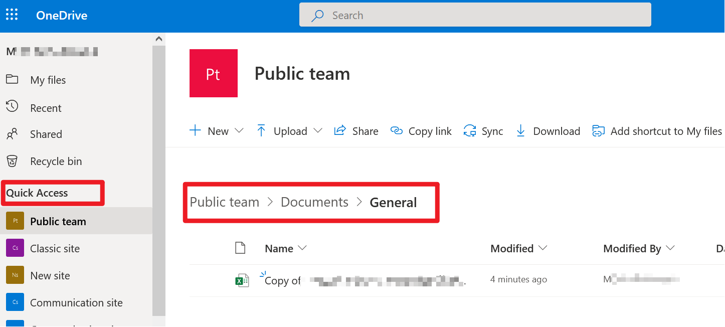The width and height of the screenshot is (725, 327).
Task: Click the Sync arrows icon
Action: tap(470, 131)
